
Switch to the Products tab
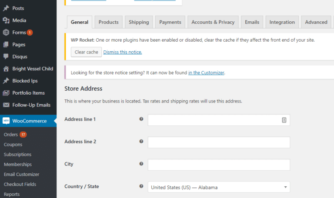pyautogui.click(x=108, y=22)
